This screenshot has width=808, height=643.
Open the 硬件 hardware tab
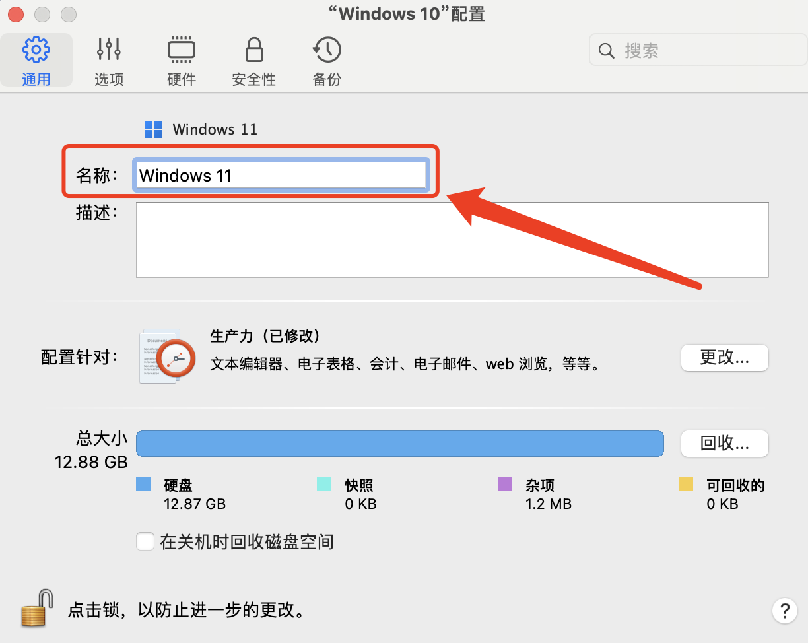182,61
